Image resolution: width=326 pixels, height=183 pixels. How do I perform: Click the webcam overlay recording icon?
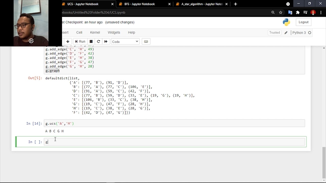31,41
